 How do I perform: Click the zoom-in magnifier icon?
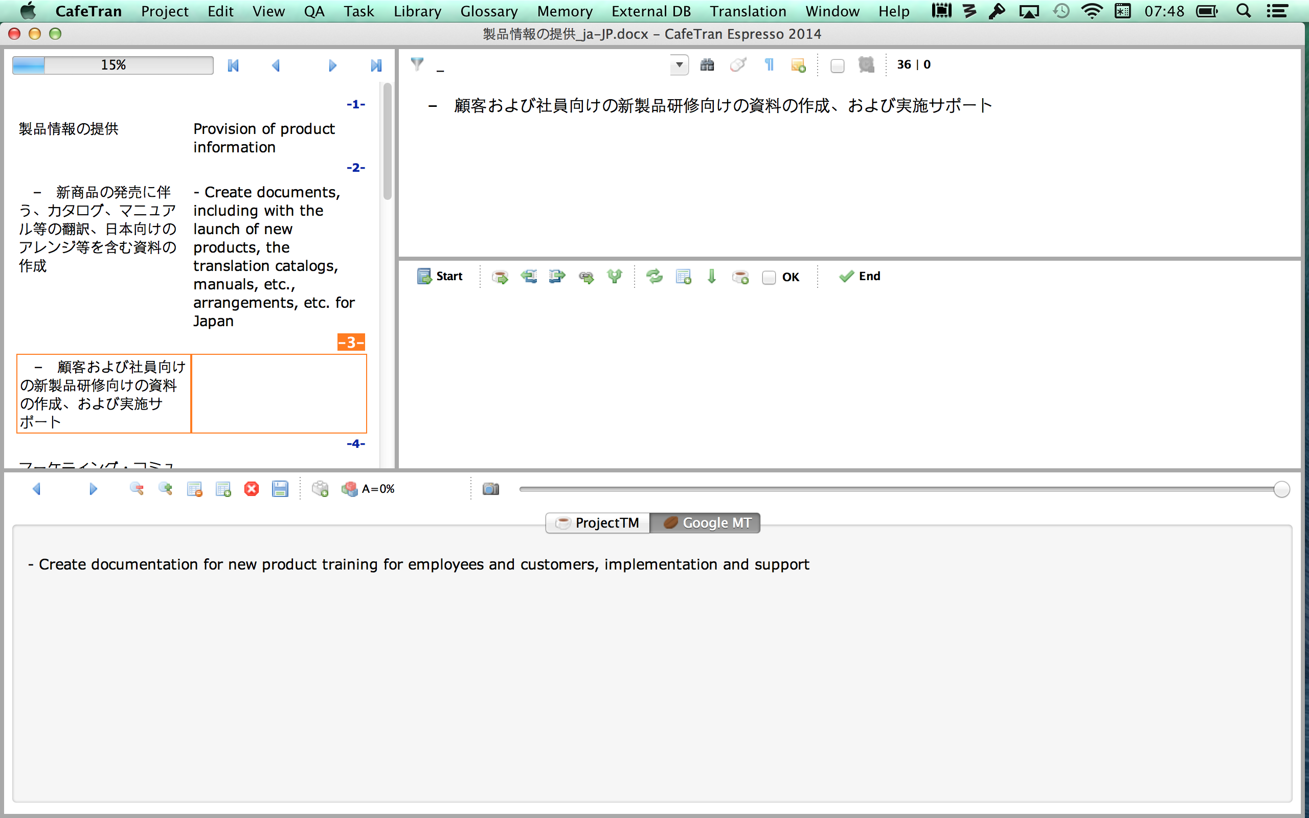point(166,489)
